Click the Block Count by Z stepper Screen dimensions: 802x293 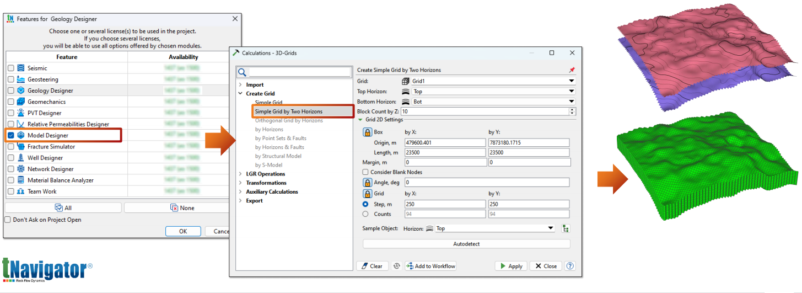572,111
